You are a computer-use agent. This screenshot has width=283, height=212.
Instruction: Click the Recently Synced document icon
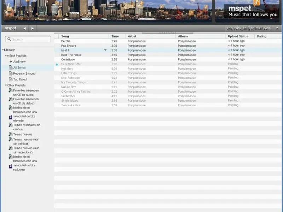(x=11, y=73)
